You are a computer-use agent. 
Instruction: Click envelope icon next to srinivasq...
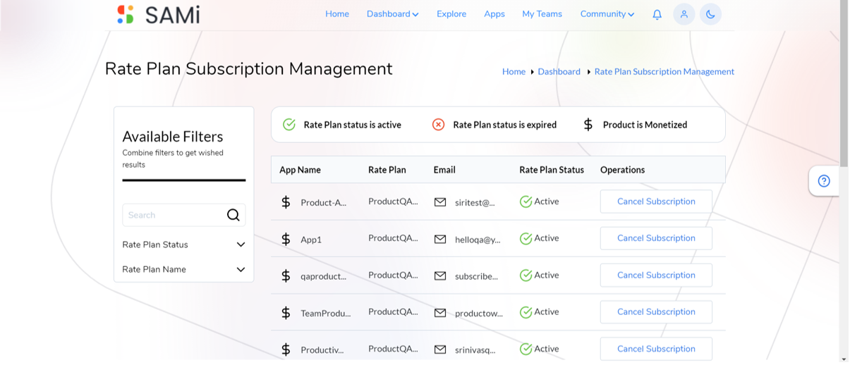[440, 349]
